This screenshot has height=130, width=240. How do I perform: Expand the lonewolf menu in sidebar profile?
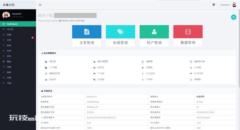17,14
